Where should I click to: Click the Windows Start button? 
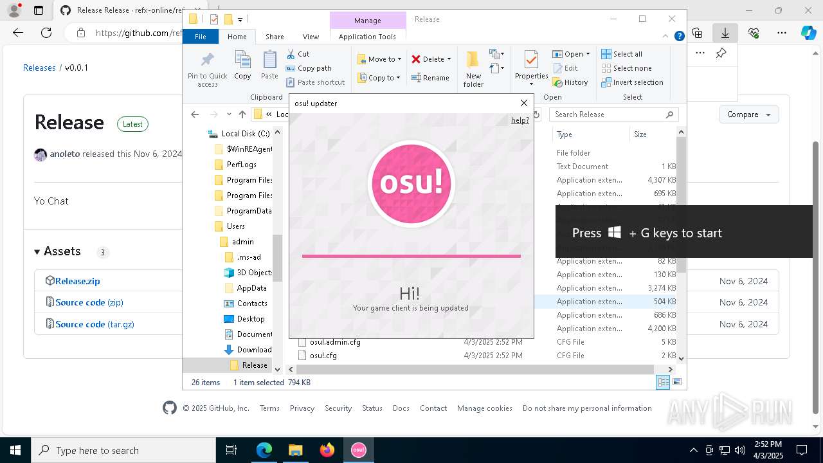(x=15, y=450)
